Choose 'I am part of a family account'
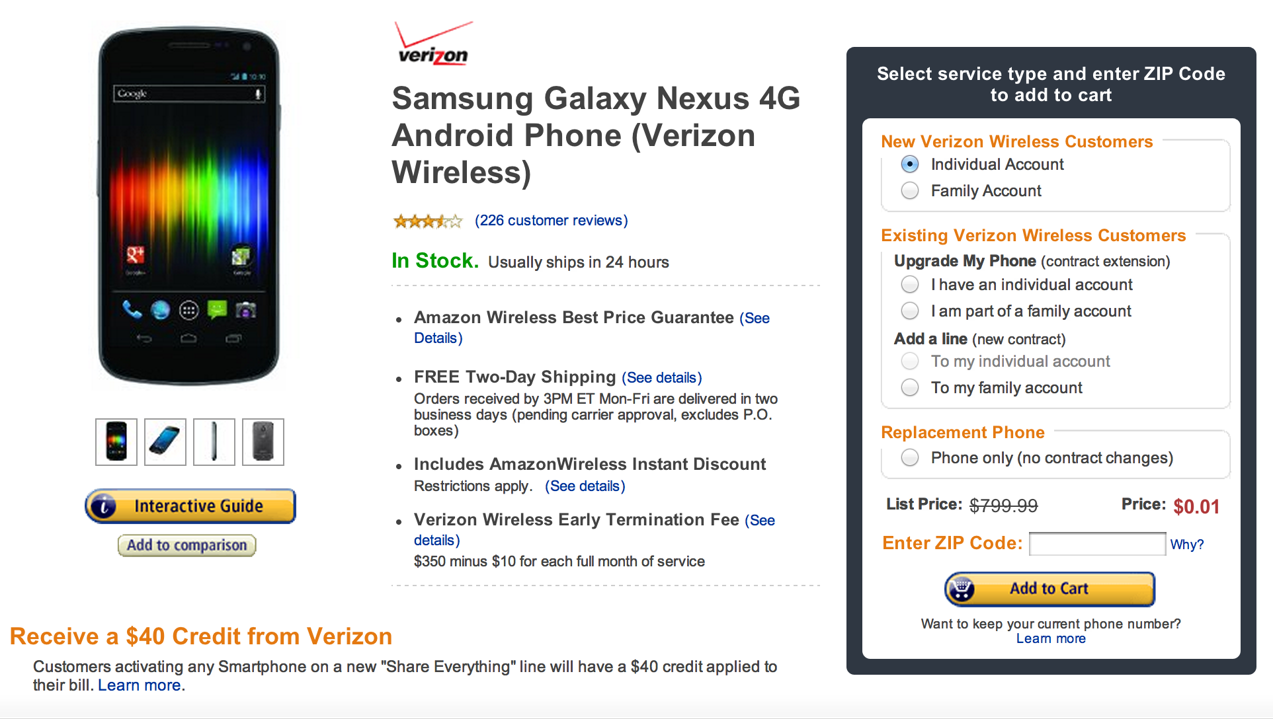The width and height of the screenshot is (1273, 719). (910, 311)
